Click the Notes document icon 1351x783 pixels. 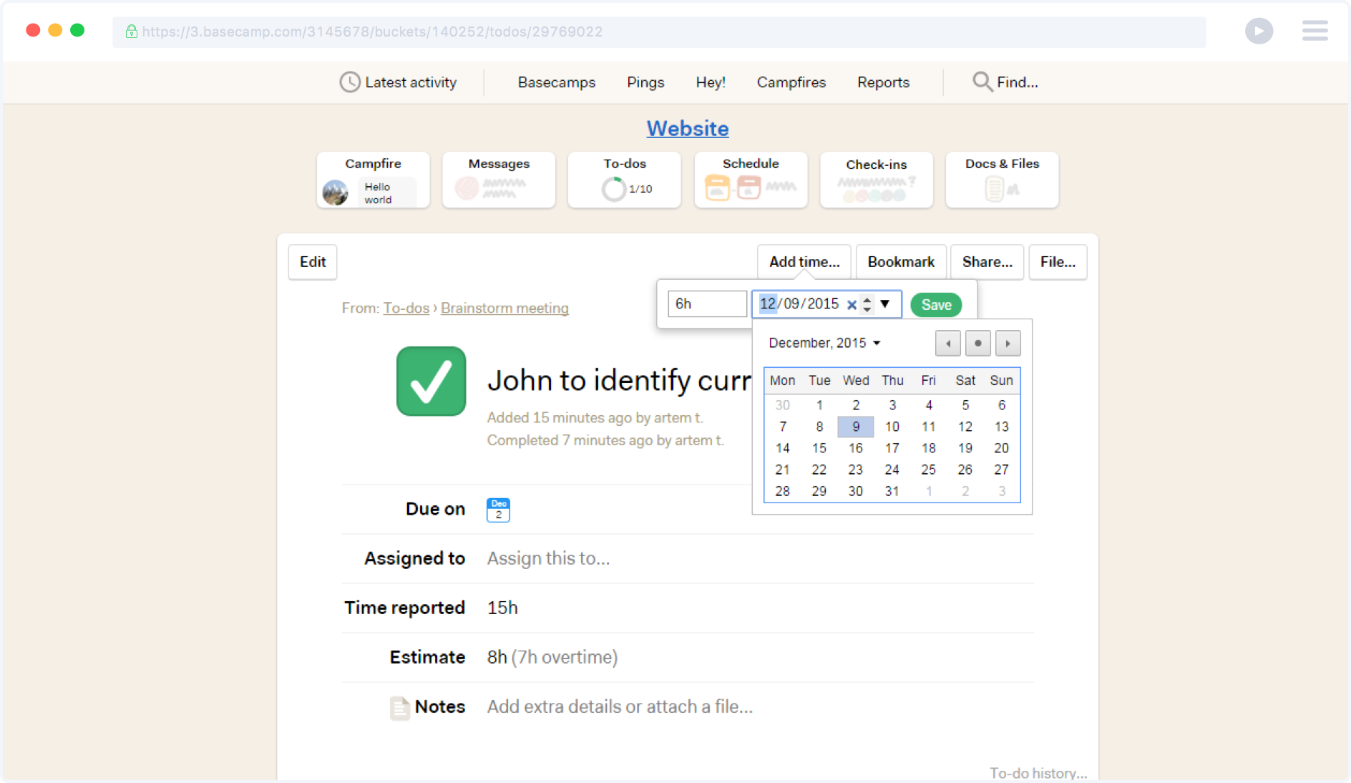tap(400, 707)
